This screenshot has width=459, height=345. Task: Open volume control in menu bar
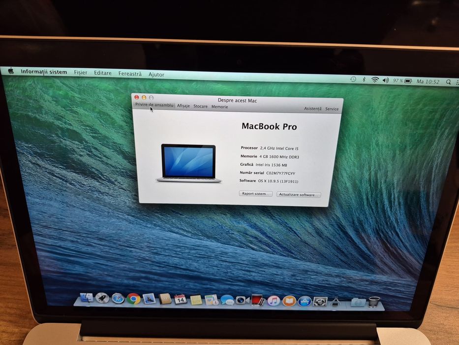pos(386,80)
